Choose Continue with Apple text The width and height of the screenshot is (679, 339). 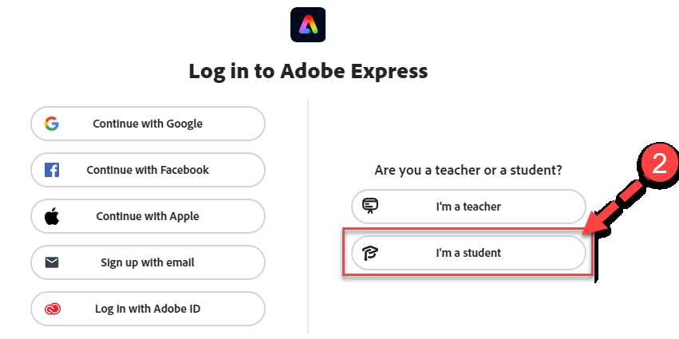[148, 216]
